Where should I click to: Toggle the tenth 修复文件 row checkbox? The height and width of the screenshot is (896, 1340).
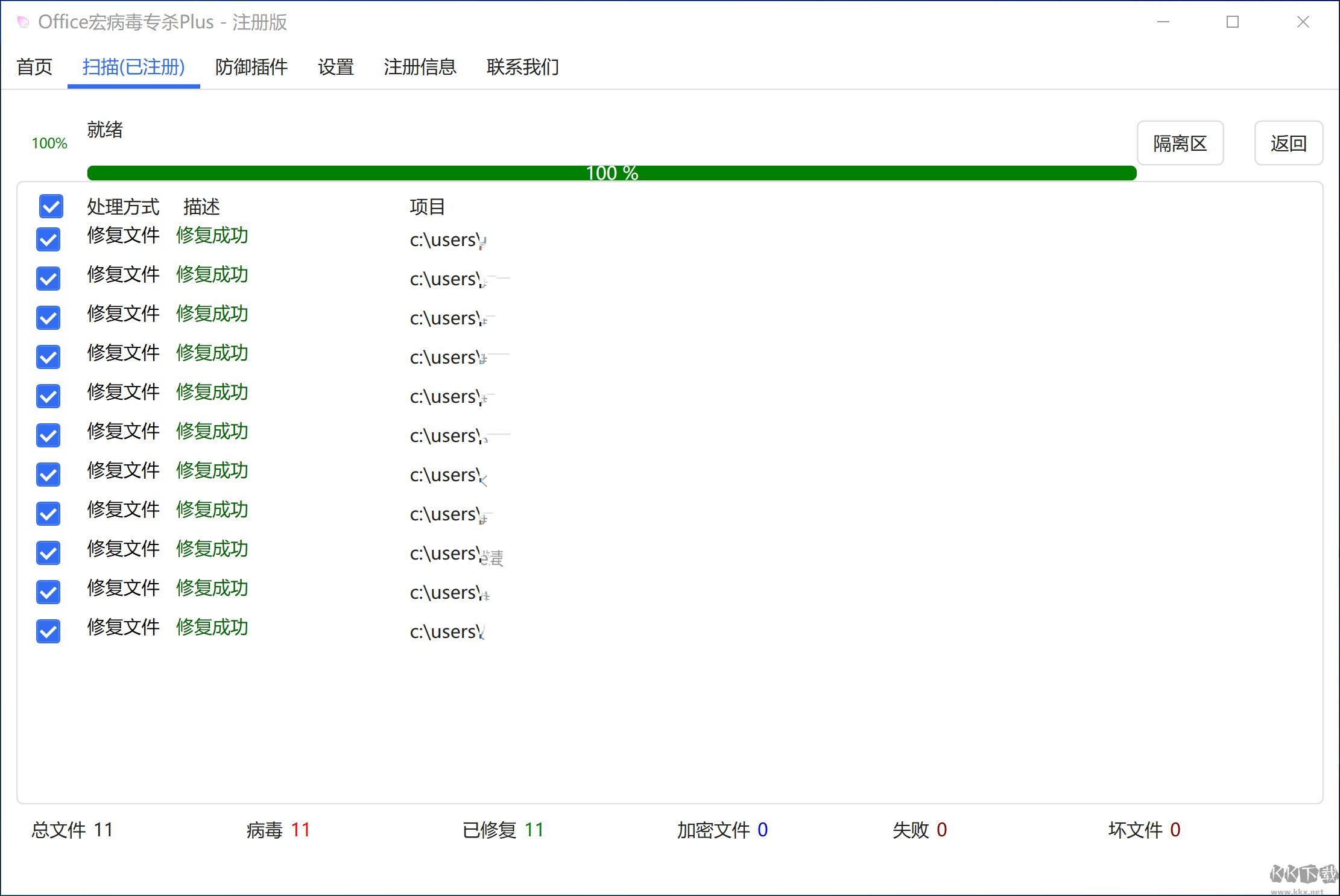[x=48, y=592]
